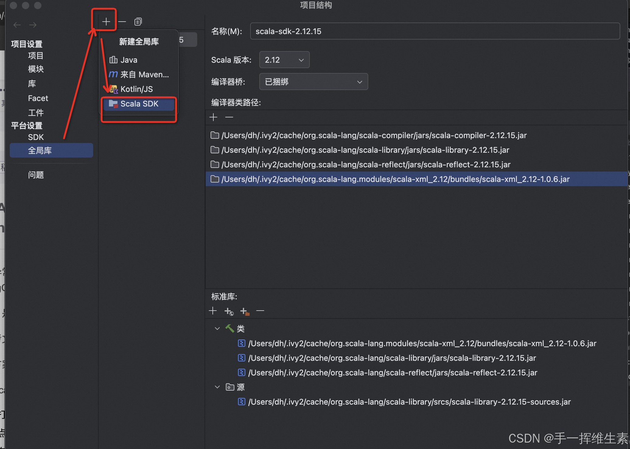Screen dimensions: 630x449
Task: Remove selected jar using the 编译器类路径 minus icon
Action: click(x=229, y=117)
